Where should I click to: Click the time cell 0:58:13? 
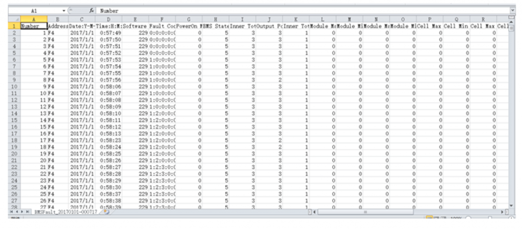109,134
